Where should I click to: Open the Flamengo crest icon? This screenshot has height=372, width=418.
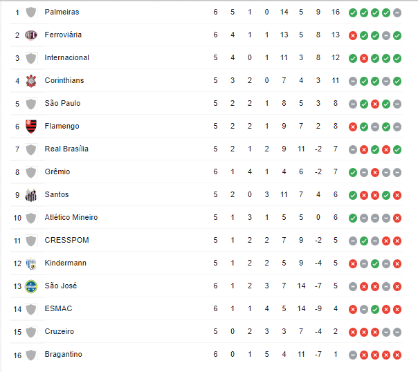pos(30,126)
